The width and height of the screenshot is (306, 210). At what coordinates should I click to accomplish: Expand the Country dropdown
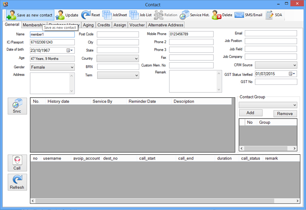click(136, 59)
